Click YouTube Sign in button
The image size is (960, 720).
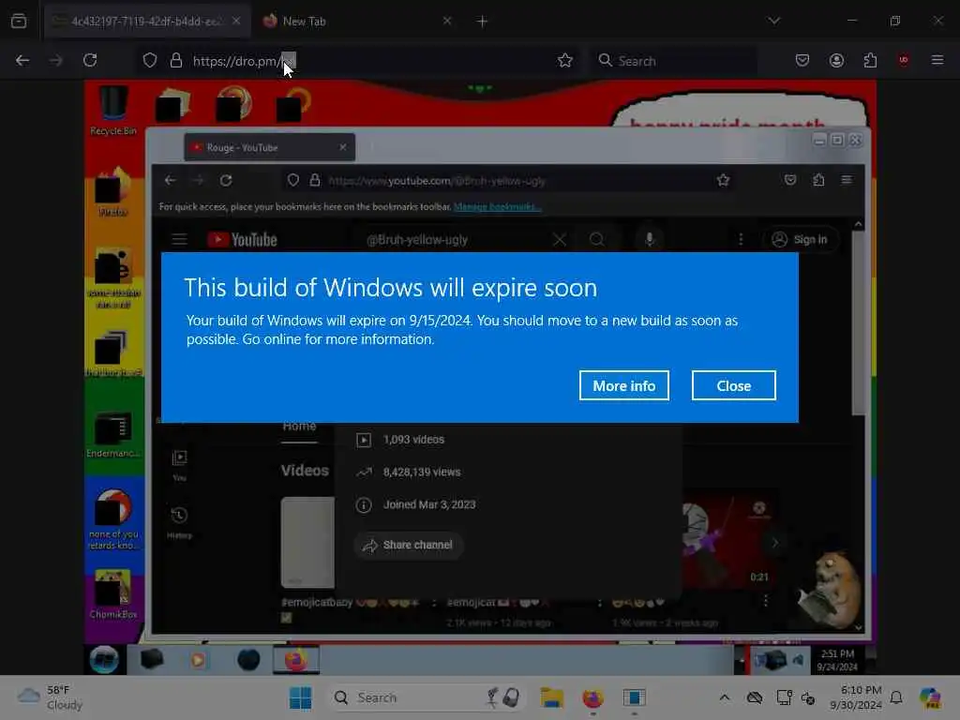[x=801, y=239]
